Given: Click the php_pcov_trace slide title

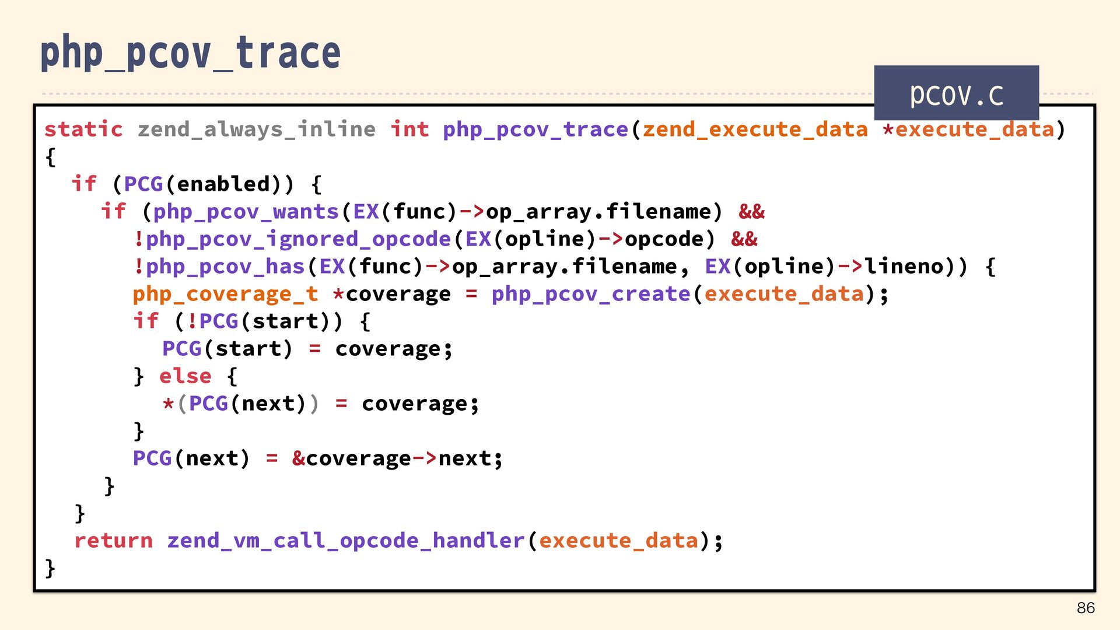Looking at the screenshot, I should (x=190, y=52).
